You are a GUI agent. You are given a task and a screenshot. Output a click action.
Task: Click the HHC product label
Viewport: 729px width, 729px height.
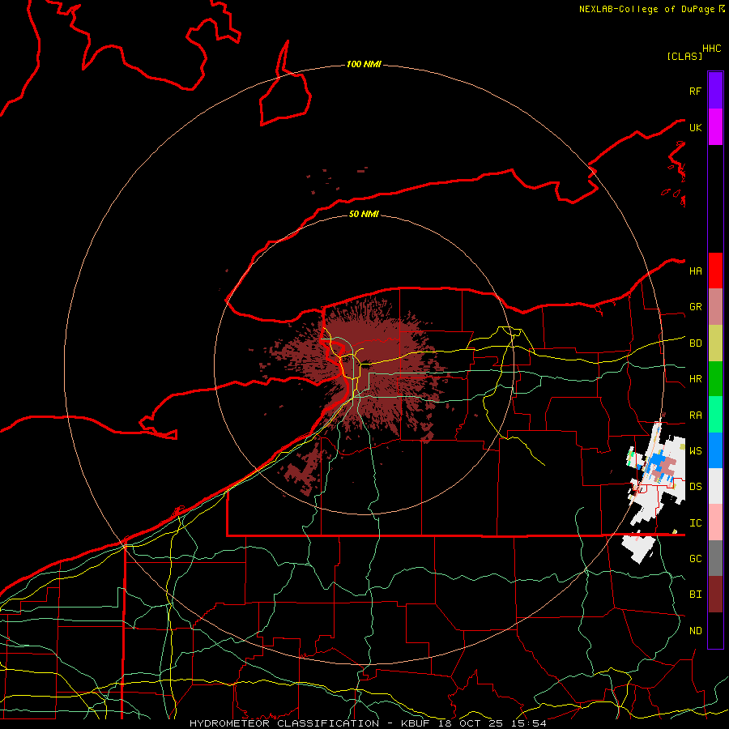click(711, 49)
